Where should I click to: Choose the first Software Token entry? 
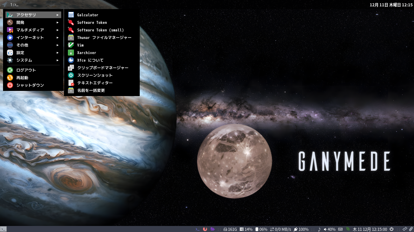point(102,22)
